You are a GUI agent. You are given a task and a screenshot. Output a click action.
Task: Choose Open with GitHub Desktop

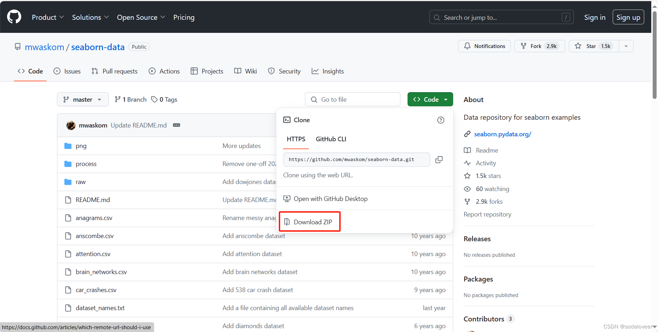[325, 199]
